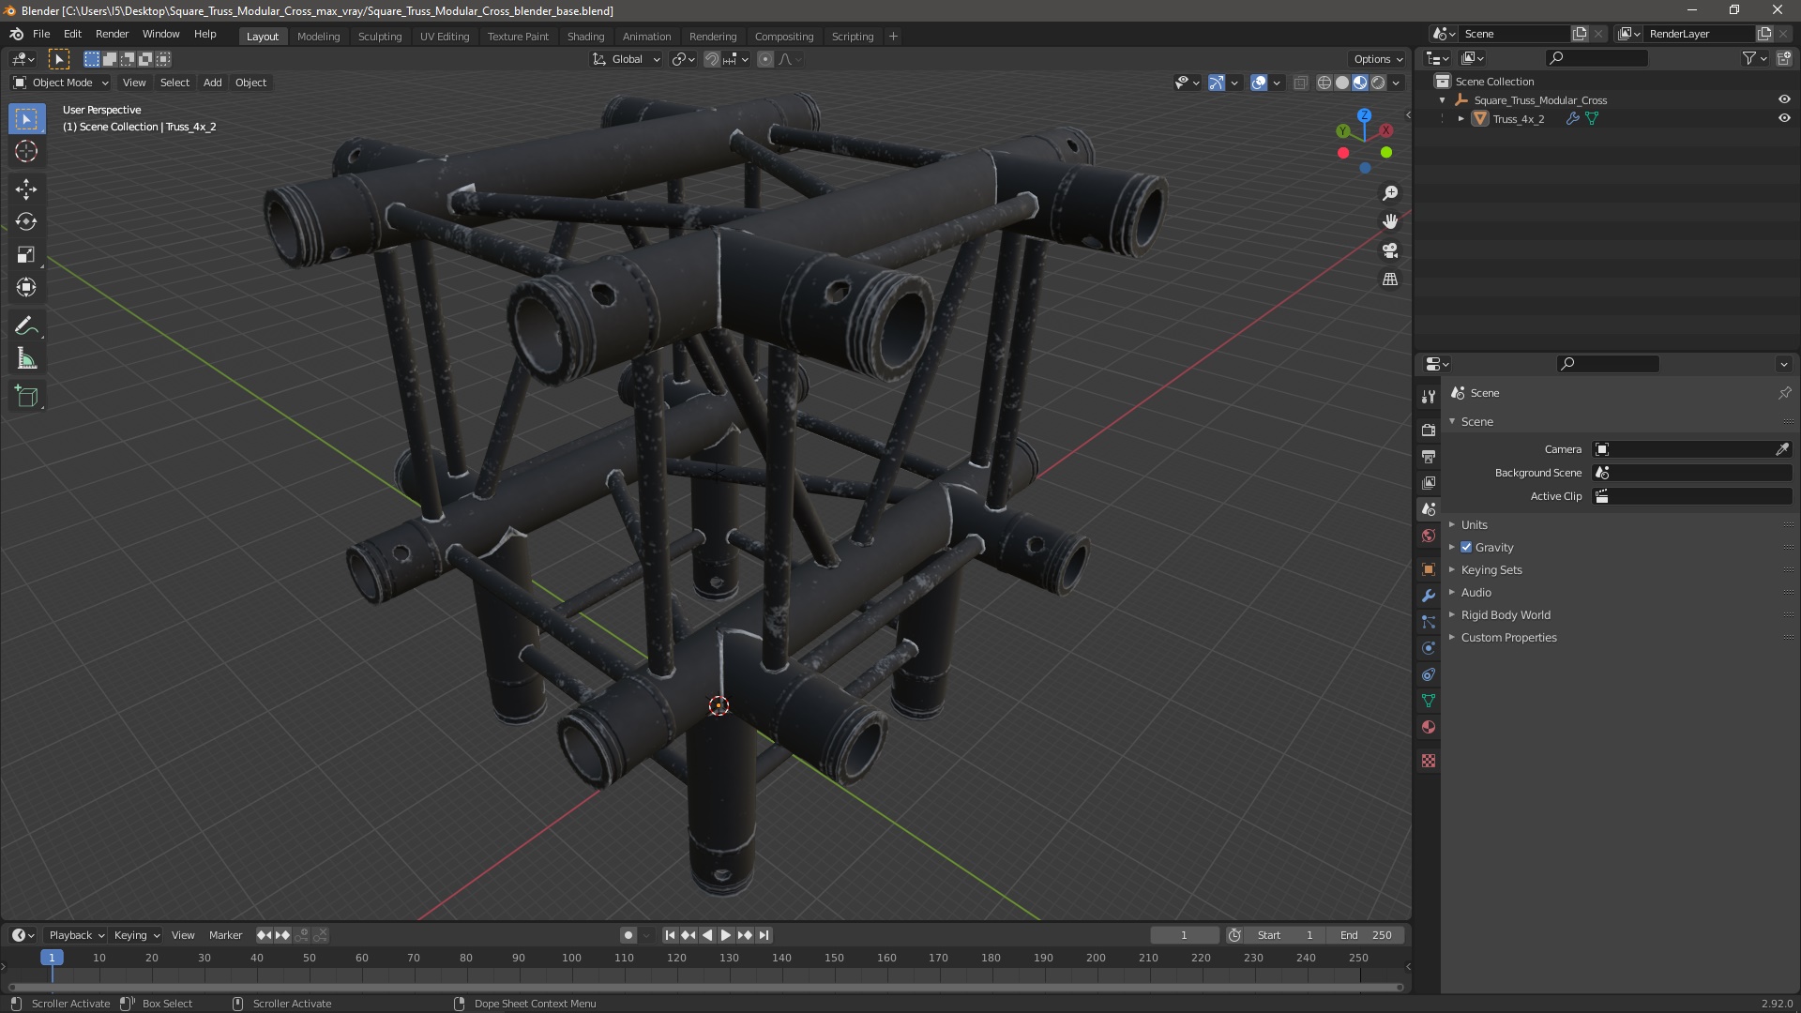Open the Render menu
Viewport: 1801px width, 1013px height.
(112, 34)
